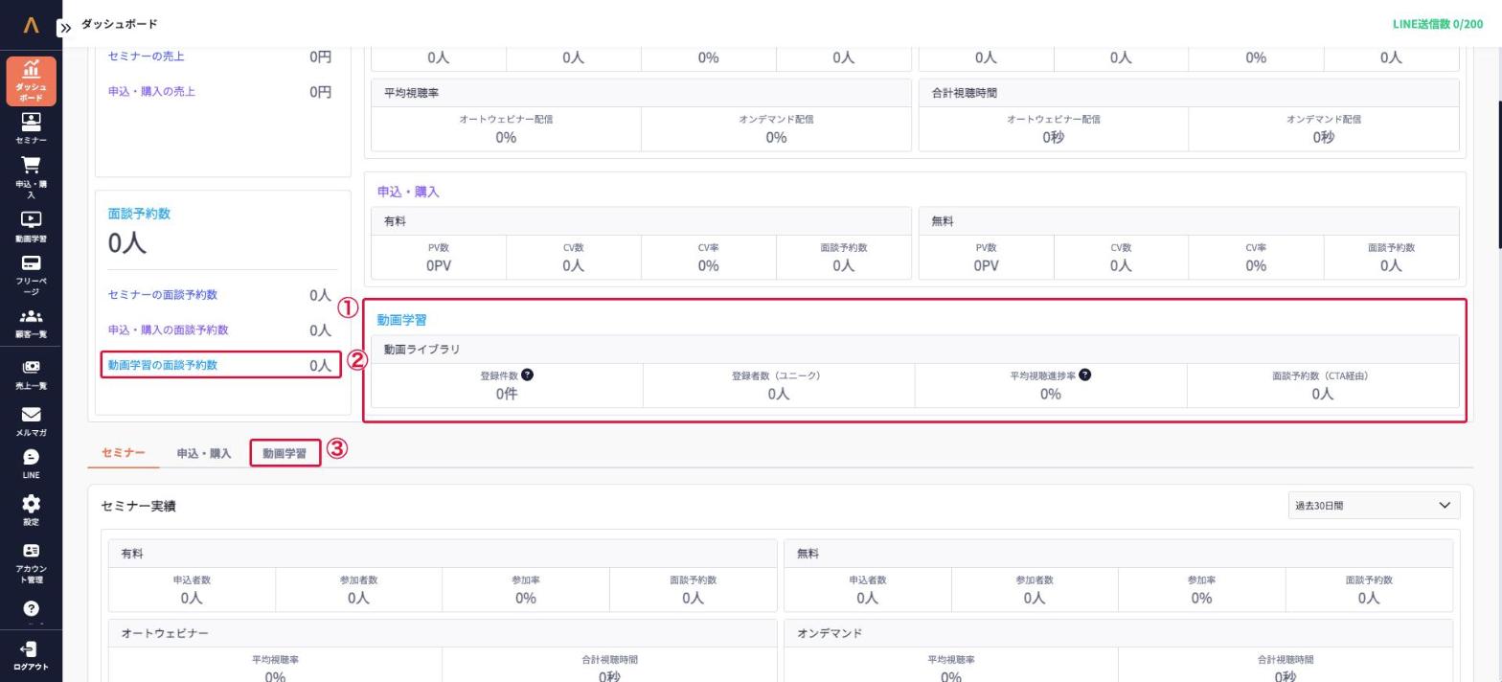1502x682 pixels.
Task: Select the 動画学習 tab
Action: click(x=284, y=453)
